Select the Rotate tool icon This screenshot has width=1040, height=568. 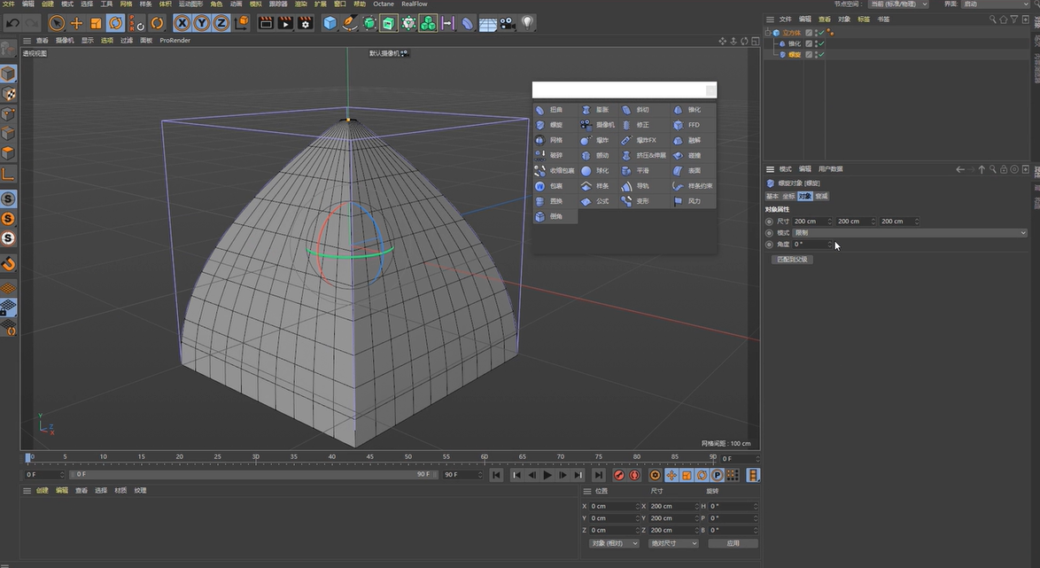click(x=115, y=23)
